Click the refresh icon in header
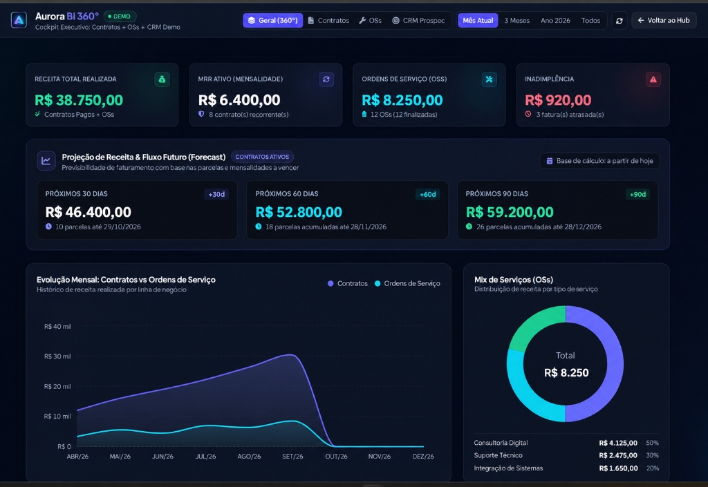This screenshot has width=708, height=487. 619,21
